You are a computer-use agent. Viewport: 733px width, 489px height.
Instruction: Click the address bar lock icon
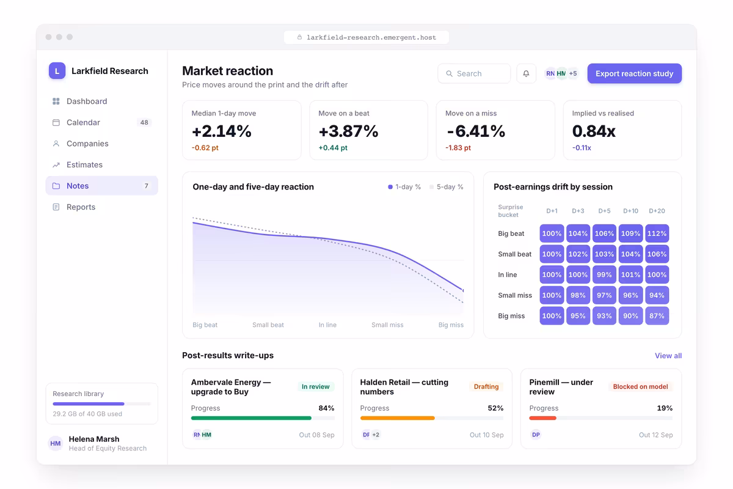(299, 37)
